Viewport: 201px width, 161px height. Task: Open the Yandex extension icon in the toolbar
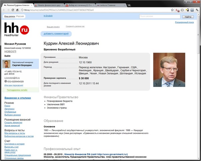pos(177,10)
